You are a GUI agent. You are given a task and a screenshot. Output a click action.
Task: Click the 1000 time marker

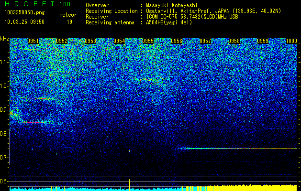coord(291,41)
